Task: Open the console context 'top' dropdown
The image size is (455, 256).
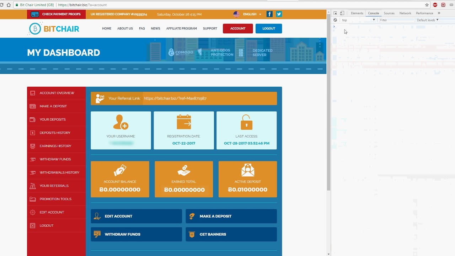Action: 358,20
